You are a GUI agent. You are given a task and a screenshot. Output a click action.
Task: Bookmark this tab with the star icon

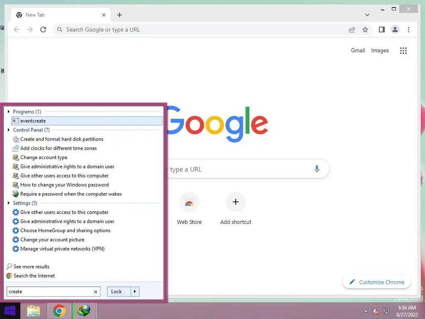[365, 29]
